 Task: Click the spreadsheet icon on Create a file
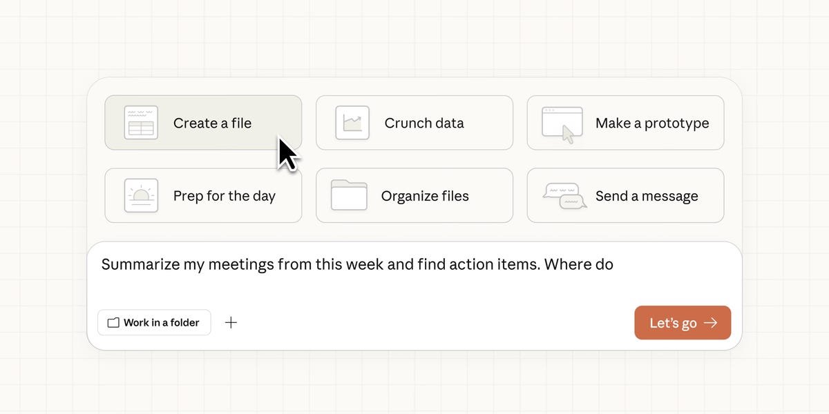tap(141, 123)
